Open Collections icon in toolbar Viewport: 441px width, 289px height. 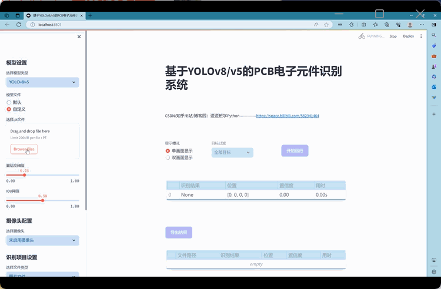pos(387,25)
